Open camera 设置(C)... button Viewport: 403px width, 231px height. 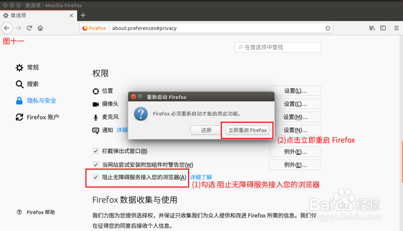click(x=295, y=104)
